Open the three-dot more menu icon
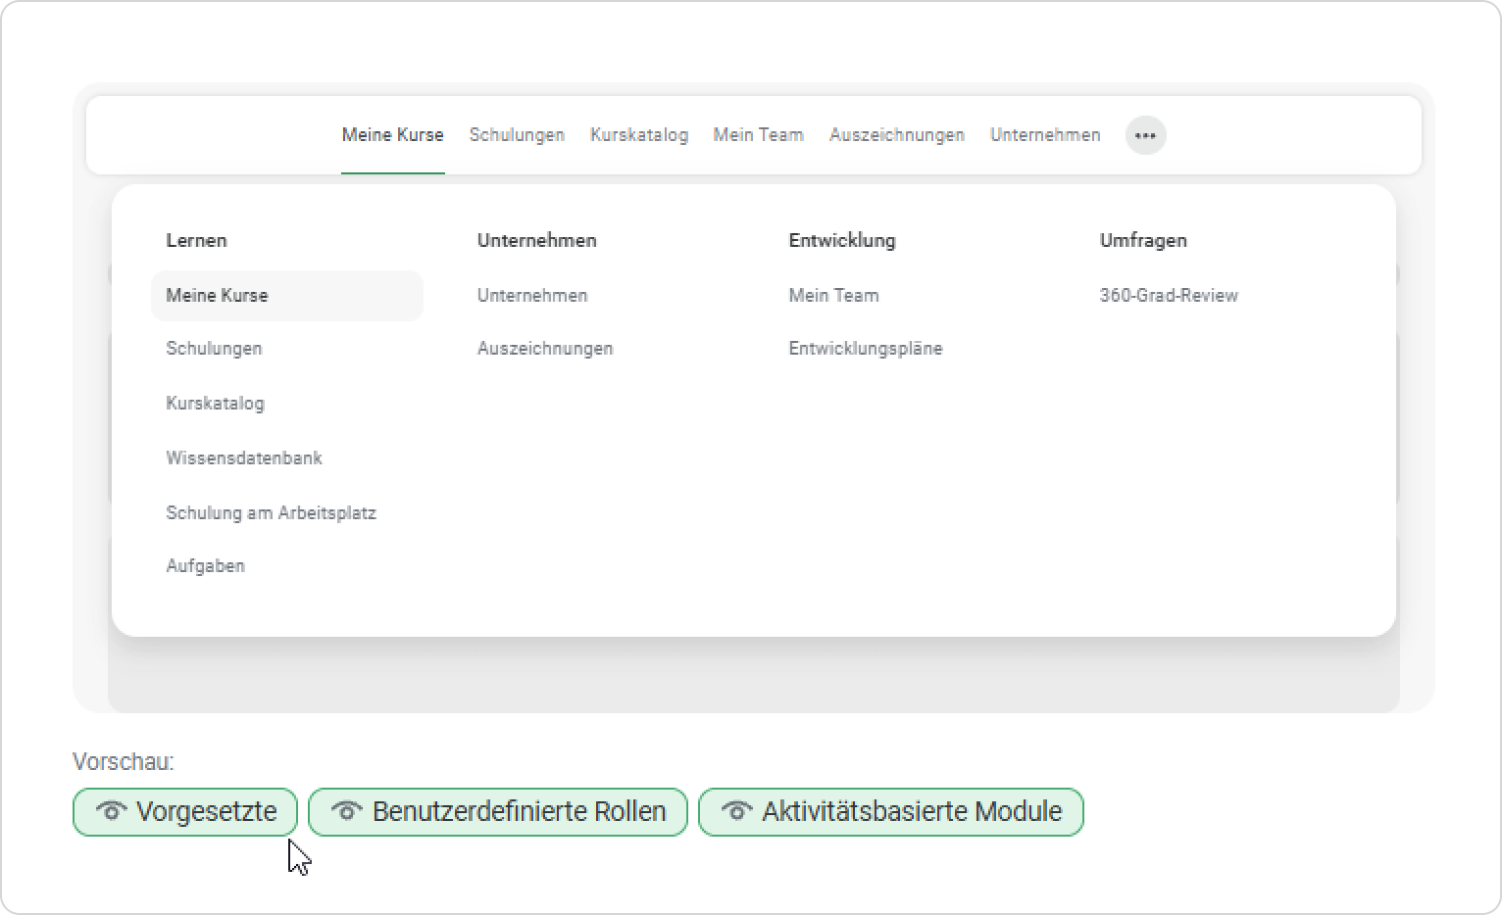This screenshot has width=1502, height=915. click(x=1145, y=135)
